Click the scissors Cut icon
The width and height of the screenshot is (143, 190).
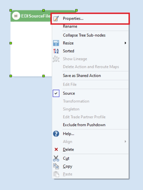pyautogui.click(x=56, y=158)
